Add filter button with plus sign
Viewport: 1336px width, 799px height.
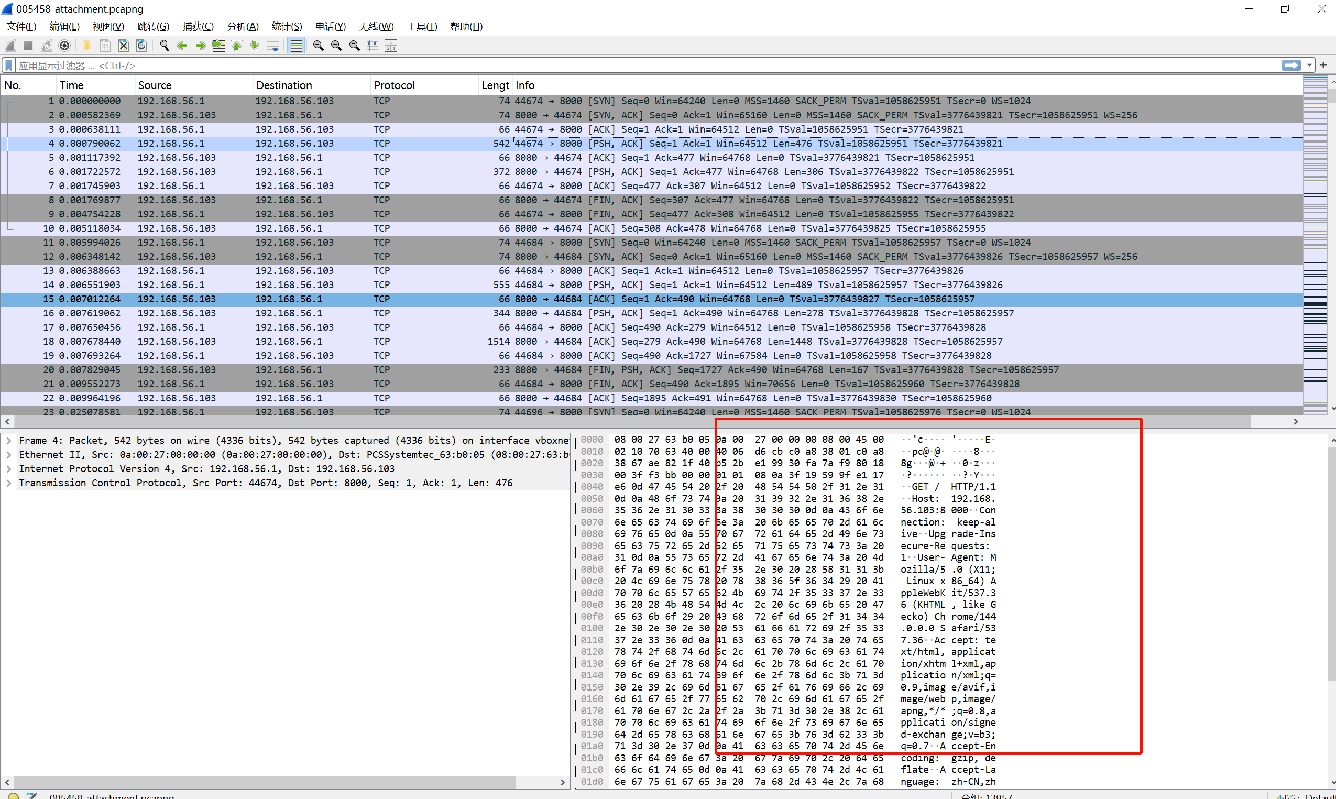[1323, 65]
